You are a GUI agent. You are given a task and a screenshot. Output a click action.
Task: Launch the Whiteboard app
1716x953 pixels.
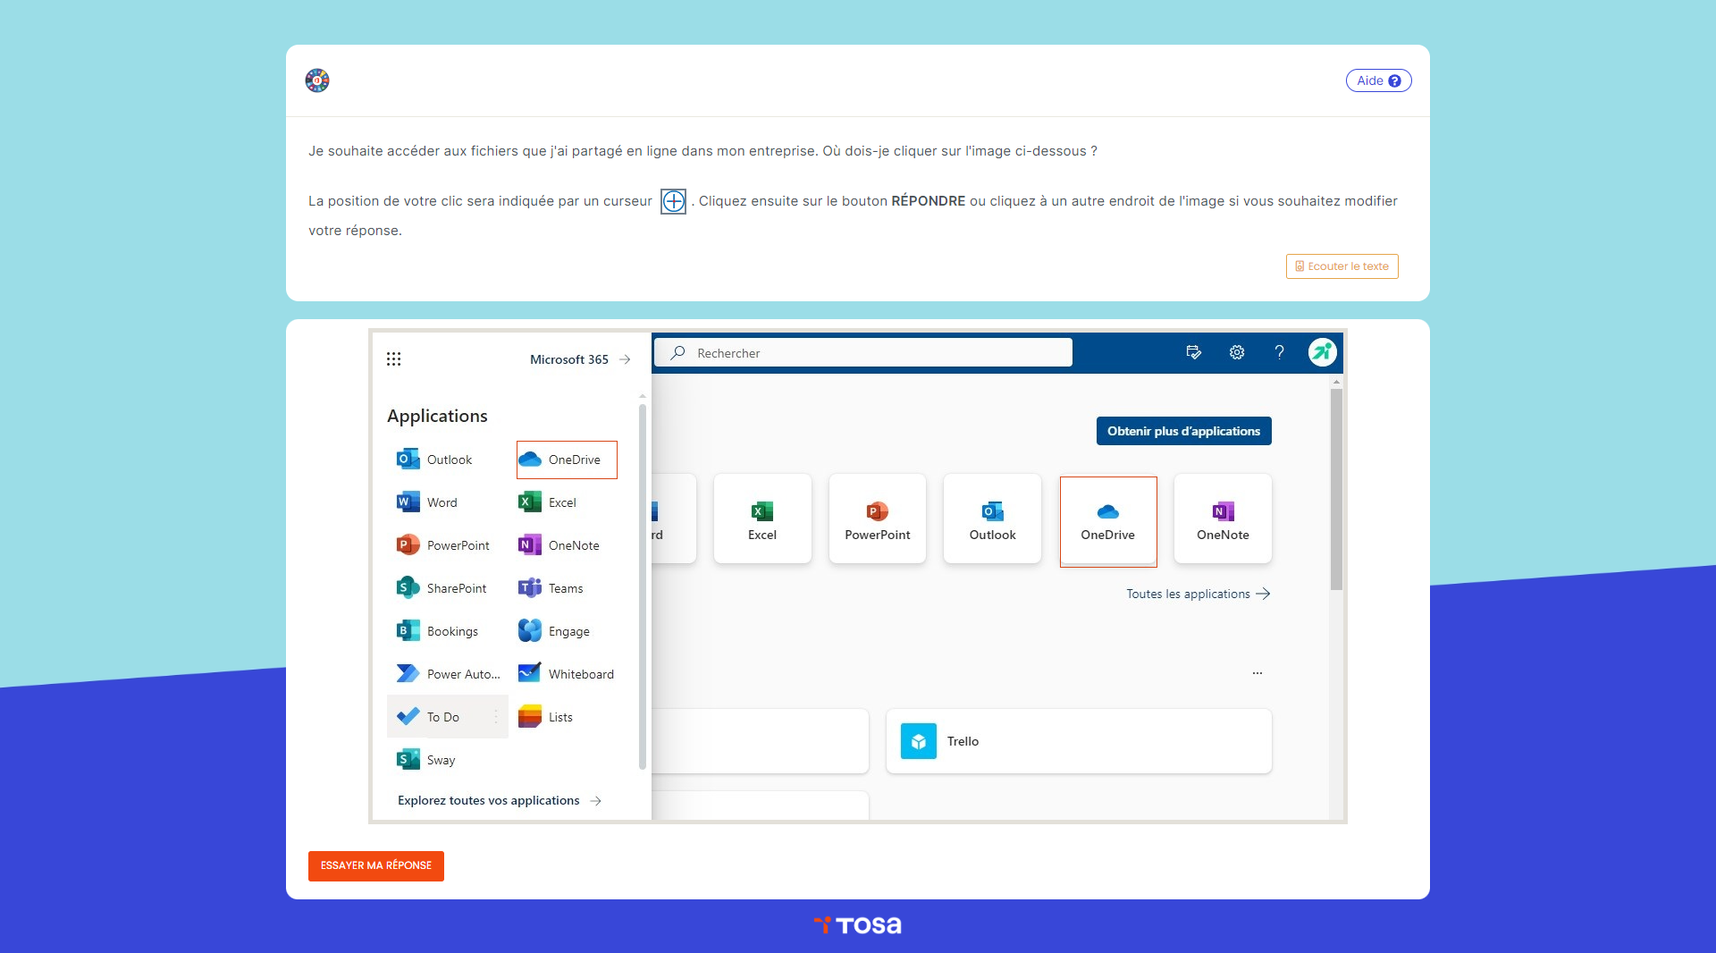(566, 674)
